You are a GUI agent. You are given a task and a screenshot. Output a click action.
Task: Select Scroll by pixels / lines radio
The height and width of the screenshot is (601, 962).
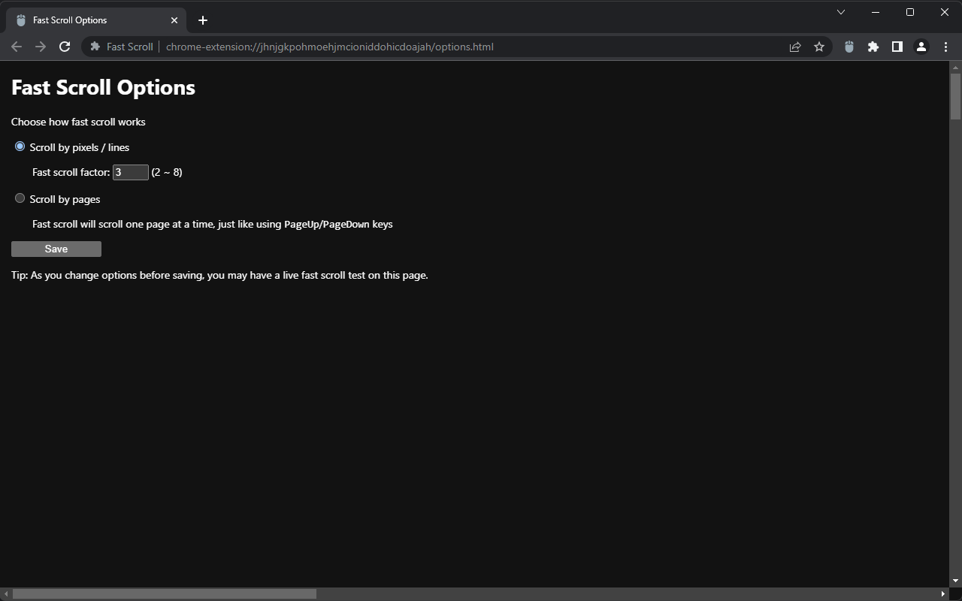(x=20, y=146)
